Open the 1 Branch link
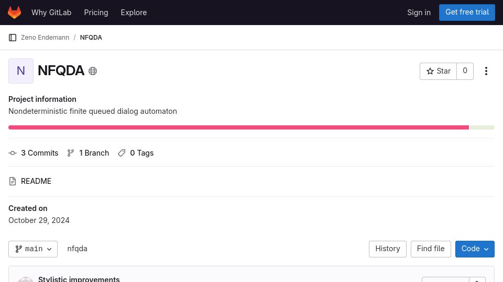Viewport: 503px width, 282px height. tap(88, 153)
